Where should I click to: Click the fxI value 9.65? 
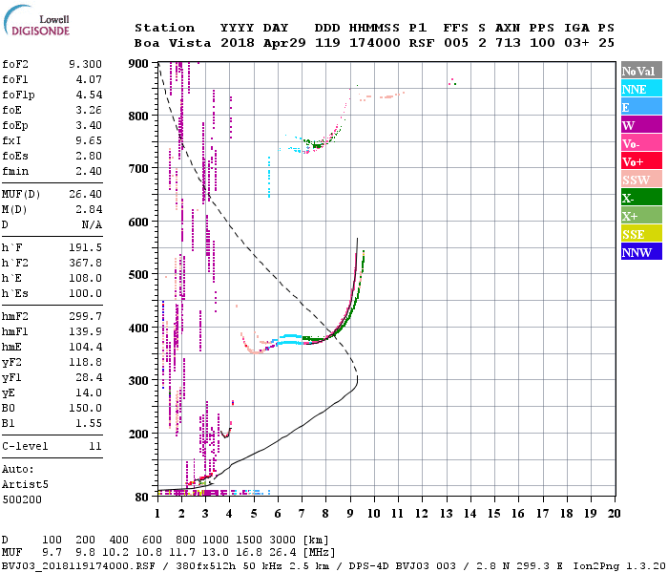point(89,140)
